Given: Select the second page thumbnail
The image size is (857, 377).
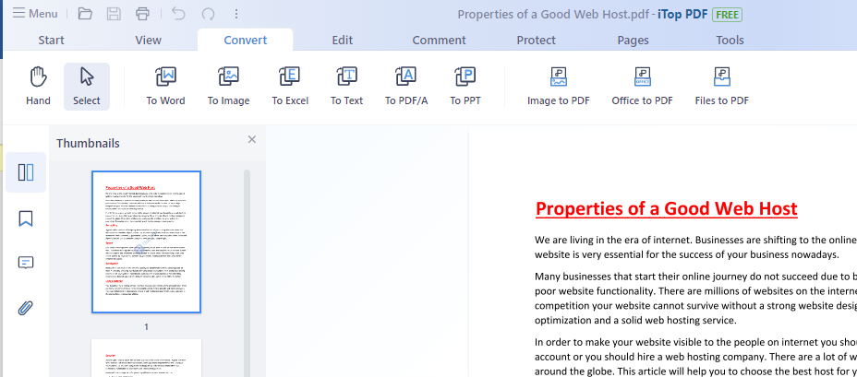Looking at the screenshot, I should click(x=147, y=358).
